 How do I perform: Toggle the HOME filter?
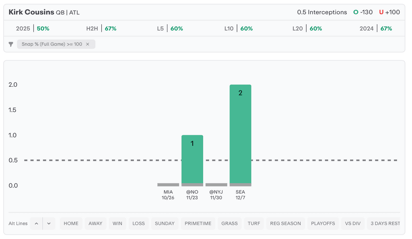71,223
